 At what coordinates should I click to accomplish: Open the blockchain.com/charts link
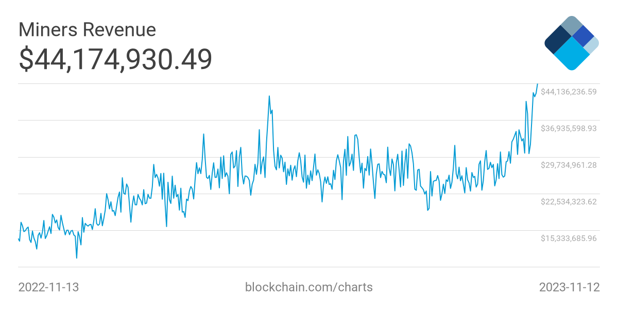pos(308,287)
